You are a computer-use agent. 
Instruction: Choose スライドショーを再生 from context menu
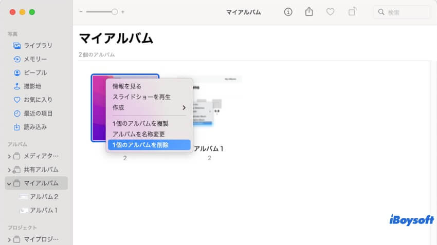coord(149,97)
